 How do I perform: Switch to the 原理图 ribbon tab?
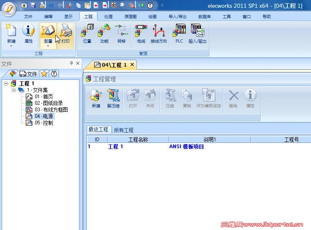pos(130,17)
